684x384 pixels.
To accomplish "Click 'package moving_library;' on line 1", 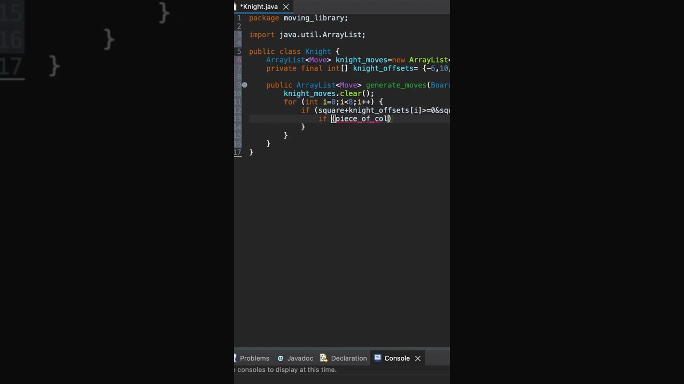I will [298, 18].
